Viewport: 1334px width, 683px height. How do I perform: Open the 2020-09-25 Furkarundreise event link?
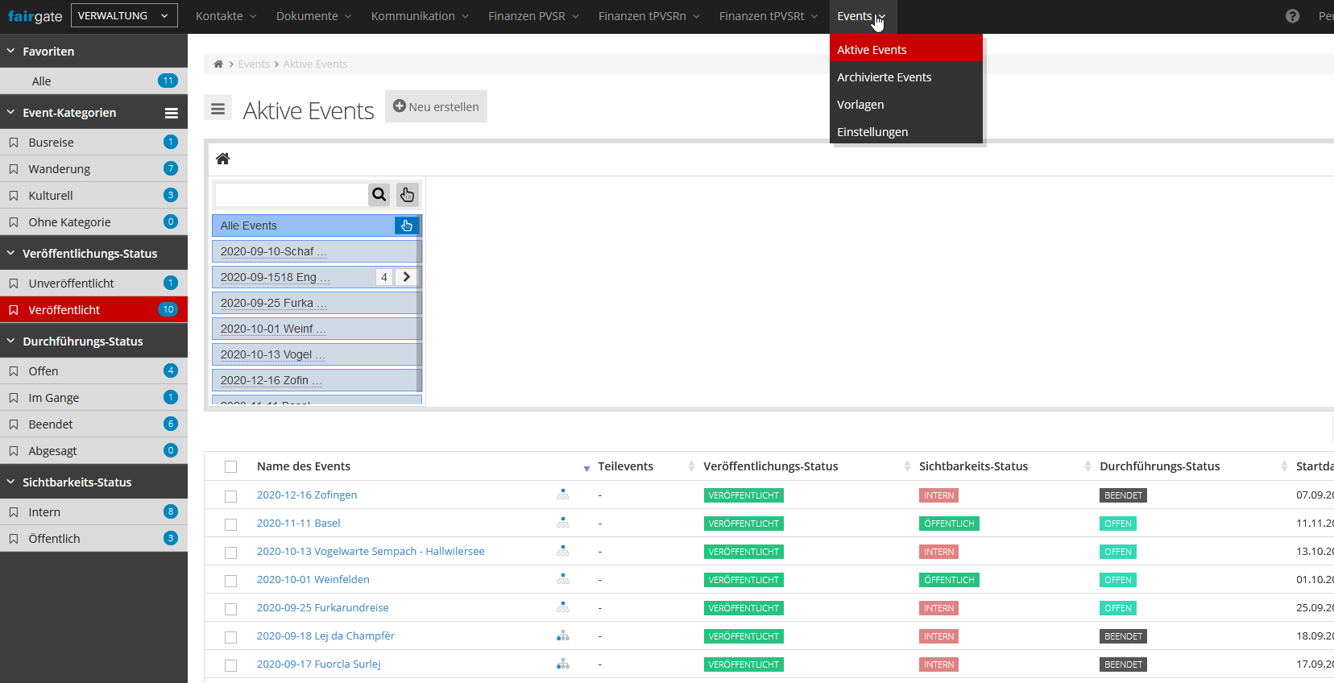(x=322, y=608)
